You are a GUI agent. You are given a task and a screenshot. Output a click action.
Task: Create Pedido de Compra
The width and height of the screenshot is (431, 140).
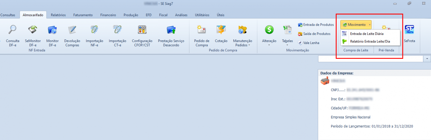pos(202,30)
